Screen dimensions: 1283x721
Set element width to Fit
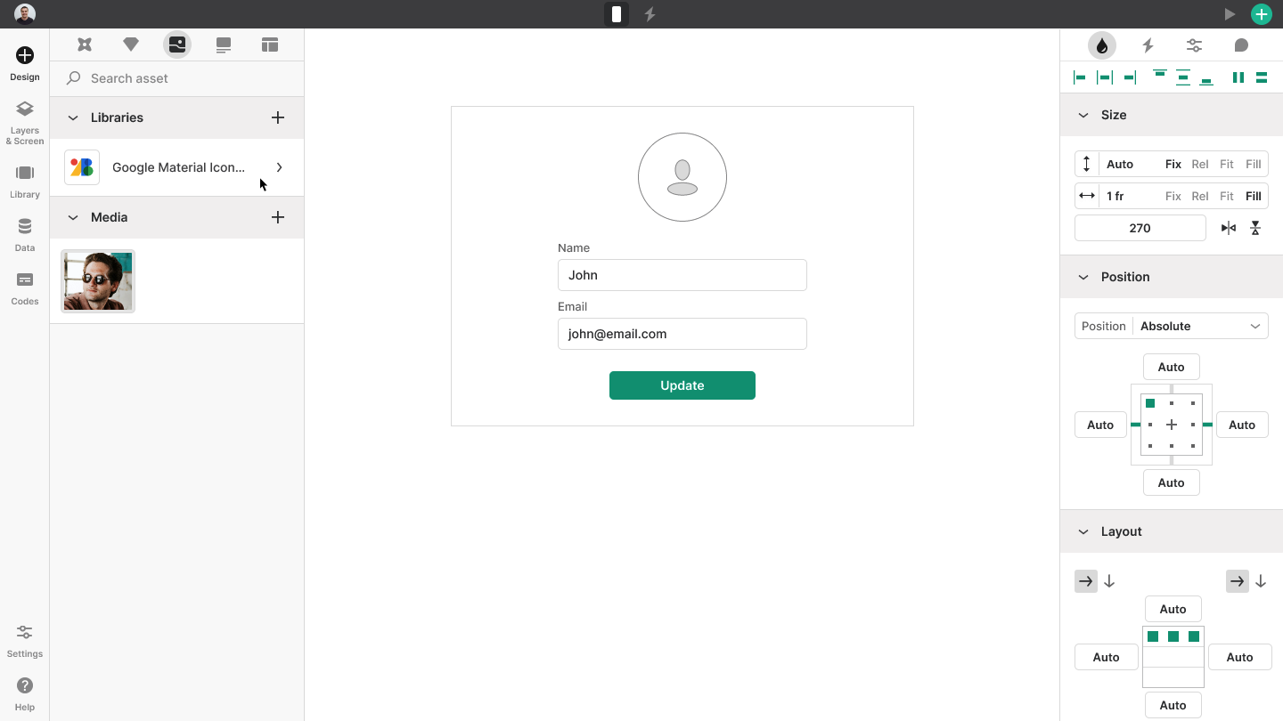click(1227, 196)
